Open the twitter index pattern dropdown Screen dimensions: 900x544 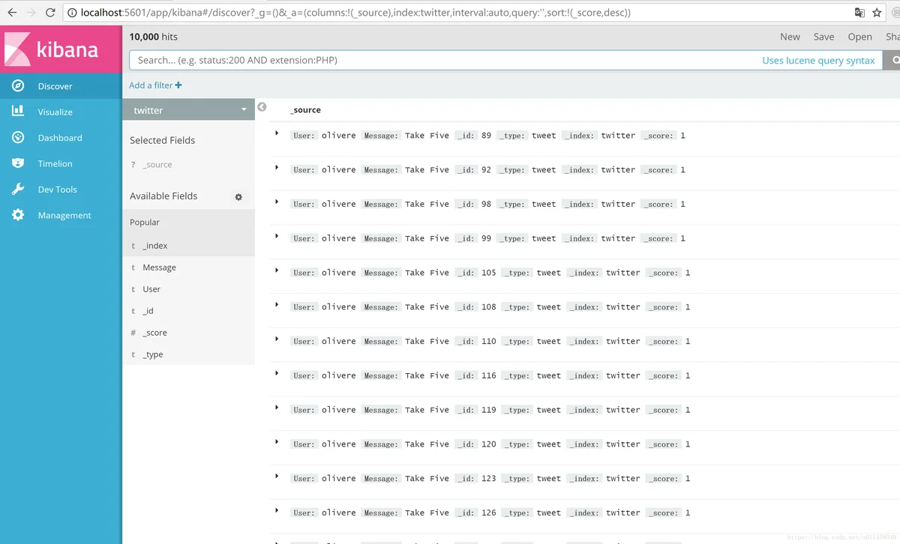click(x=189, y=110)
